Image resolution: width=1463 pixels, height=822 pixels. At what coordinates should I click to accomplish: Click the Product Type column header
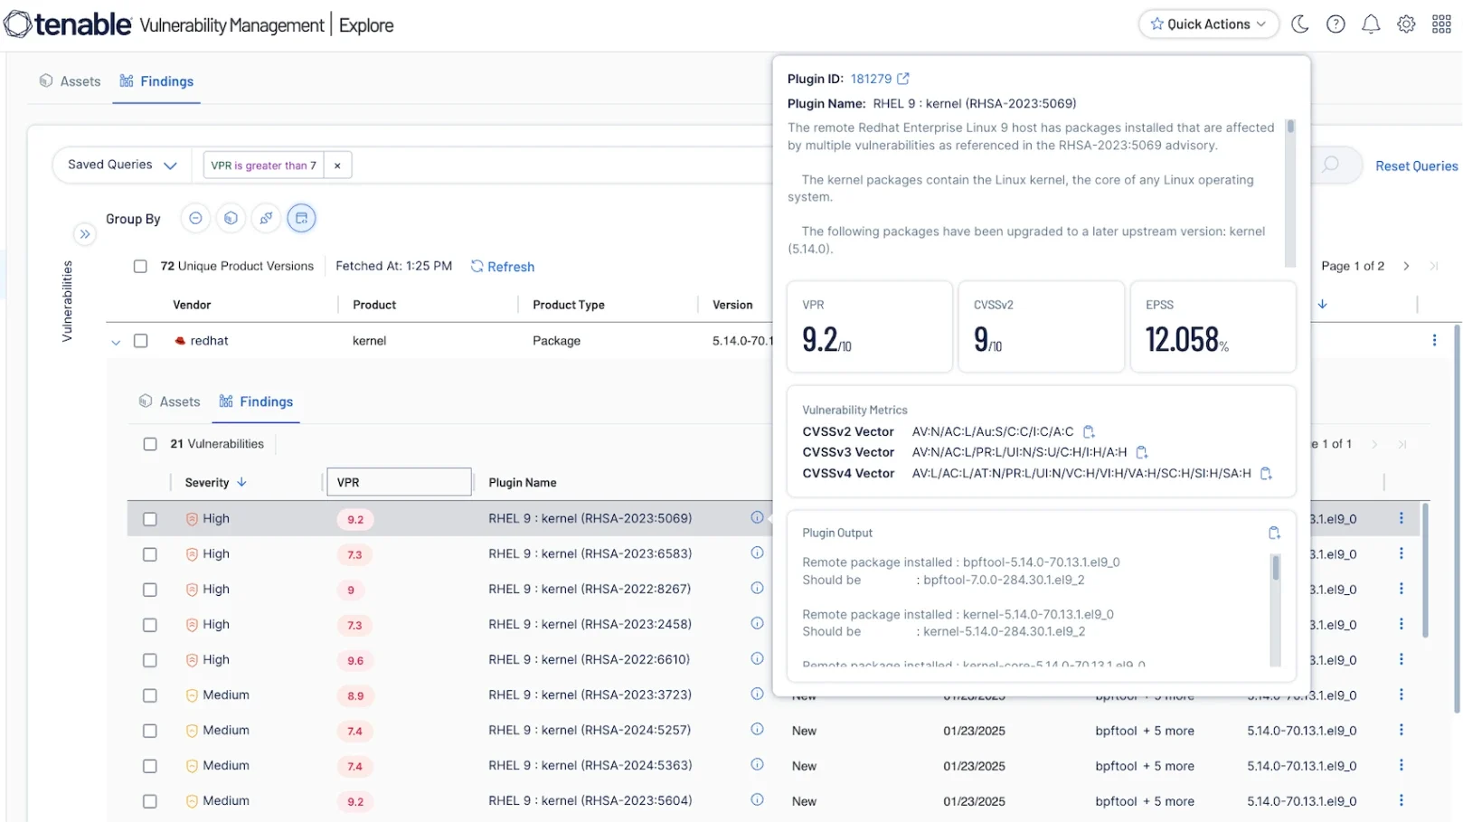pos(569,305)
